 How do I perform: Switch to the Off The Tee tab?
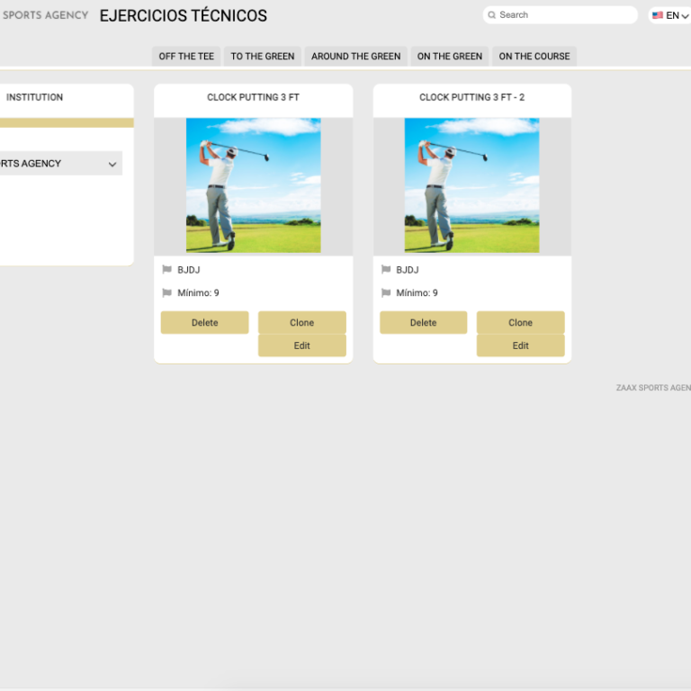click(186, 56)
